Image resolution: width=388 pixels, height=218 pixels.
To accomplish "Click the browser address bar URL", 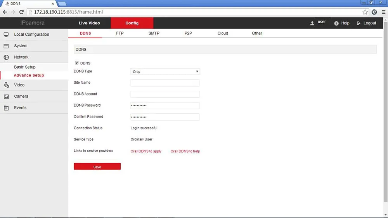I will tap(68, 12).
